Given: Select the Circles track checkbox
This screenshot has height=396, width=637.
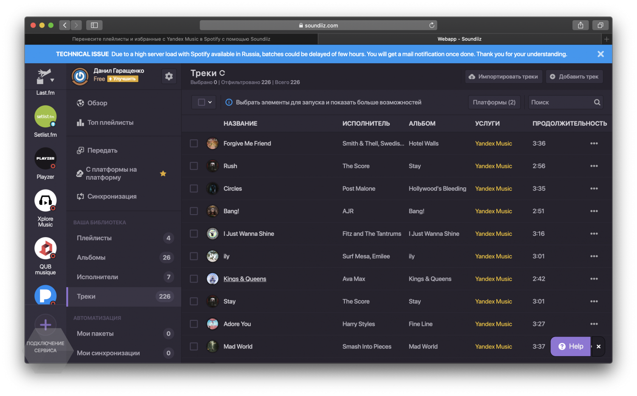Looking at the screenshot, I should (194, 188).
